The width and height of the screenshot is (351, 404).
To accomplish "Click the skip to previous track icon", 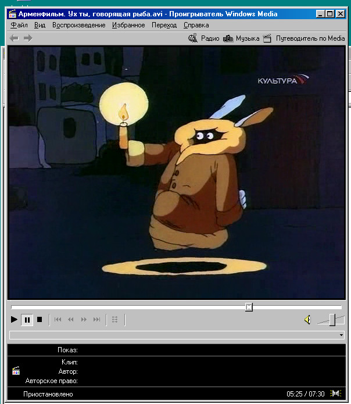I will [x=58, y=320].
